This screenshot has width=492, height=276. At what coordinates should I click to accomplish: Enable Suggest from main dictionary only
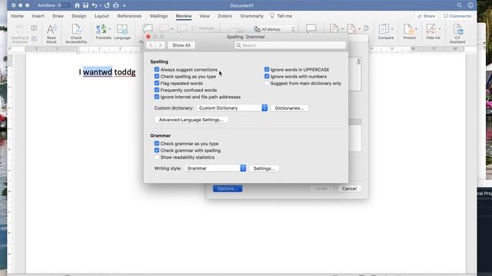coord(267,84)
